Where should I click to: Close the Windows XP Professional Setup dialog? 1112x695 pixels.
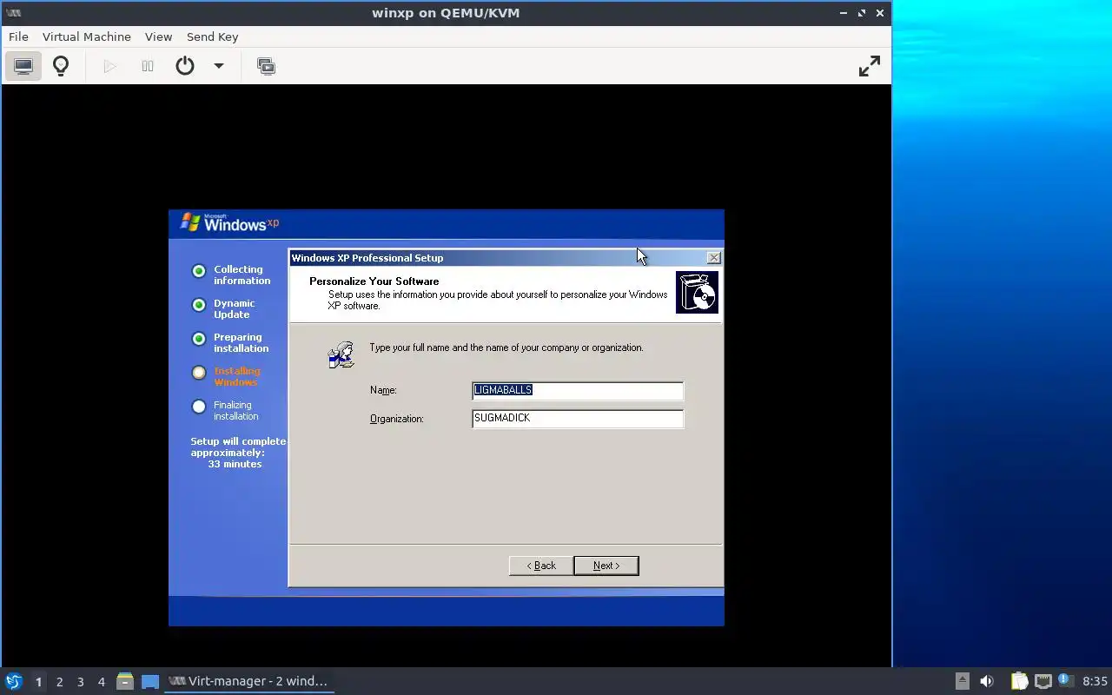point(713,258)
